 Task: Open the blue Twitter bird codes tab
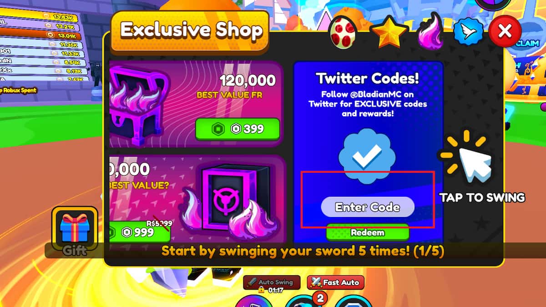(x=469, y=32)
